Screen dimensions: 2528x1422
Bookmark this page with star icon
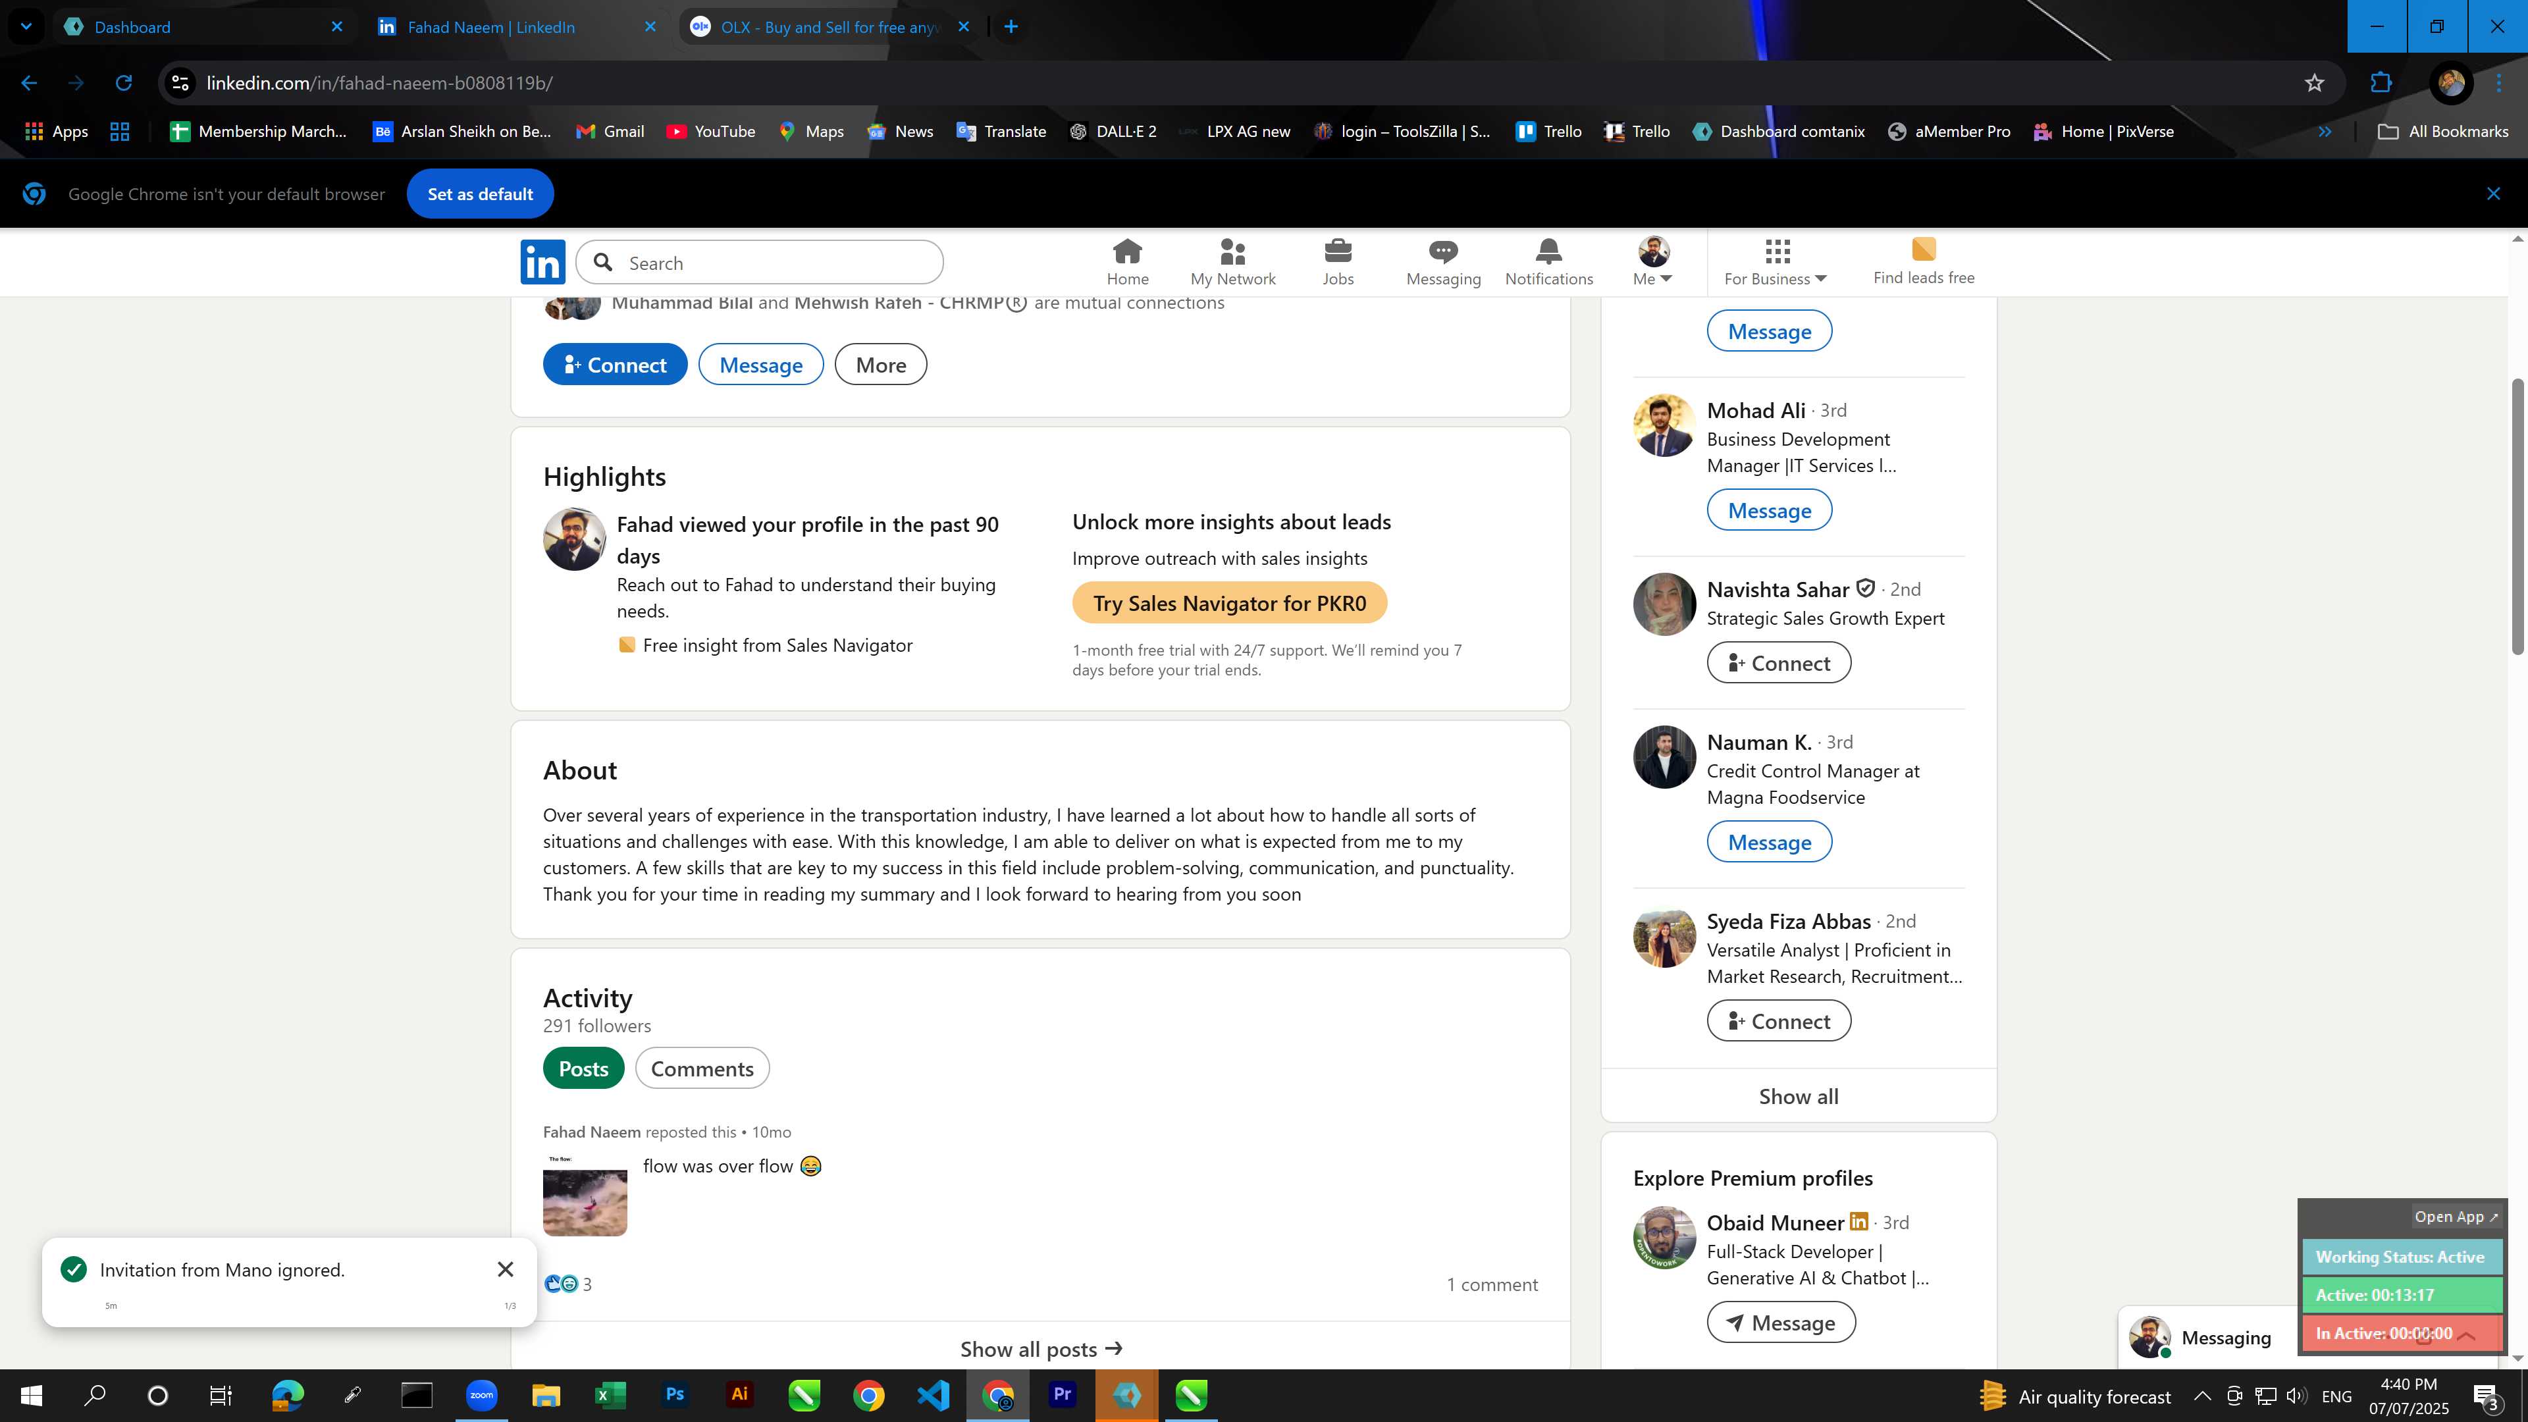(x=2314, y=84)
